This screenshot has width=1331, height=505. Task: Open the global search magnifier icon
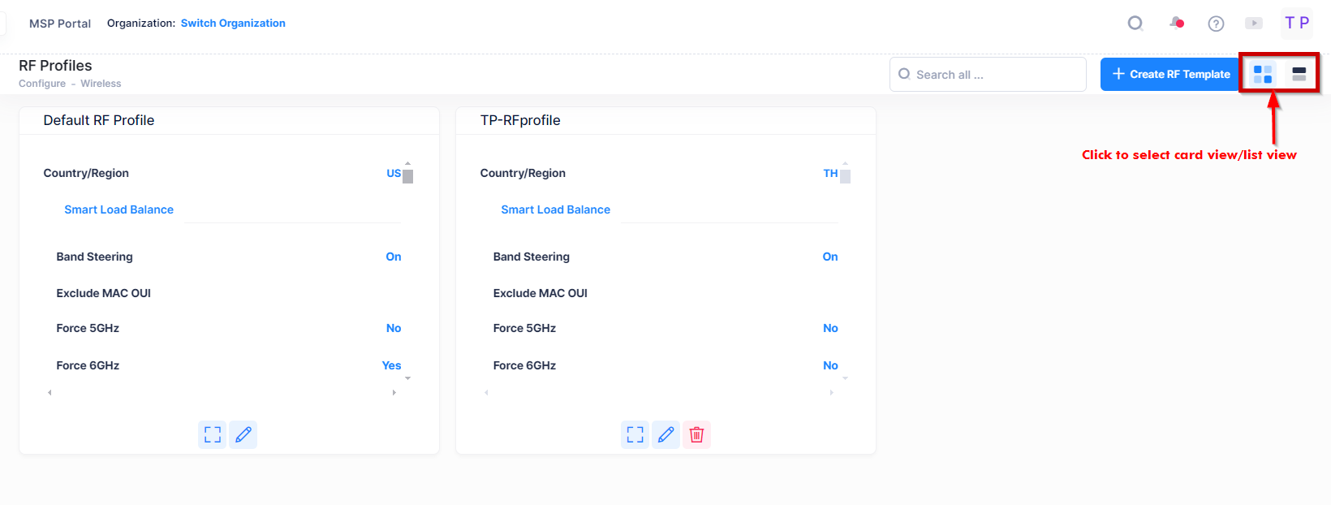tap(1135, 23)
